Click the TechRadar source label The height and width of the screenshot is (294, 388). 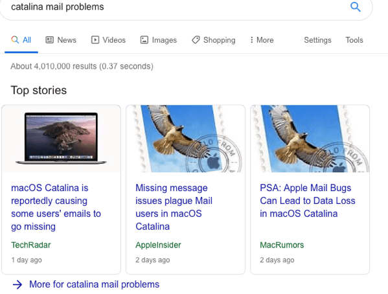click(31, 245)
